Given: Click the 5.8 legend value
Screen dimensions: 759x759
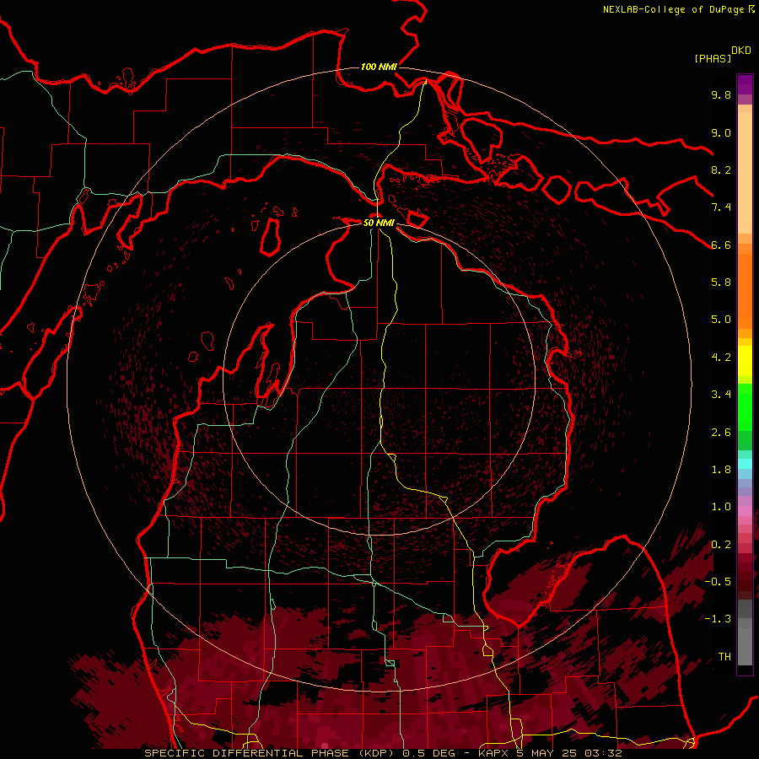Looking at the screenshot, I should tap(721, 283).
